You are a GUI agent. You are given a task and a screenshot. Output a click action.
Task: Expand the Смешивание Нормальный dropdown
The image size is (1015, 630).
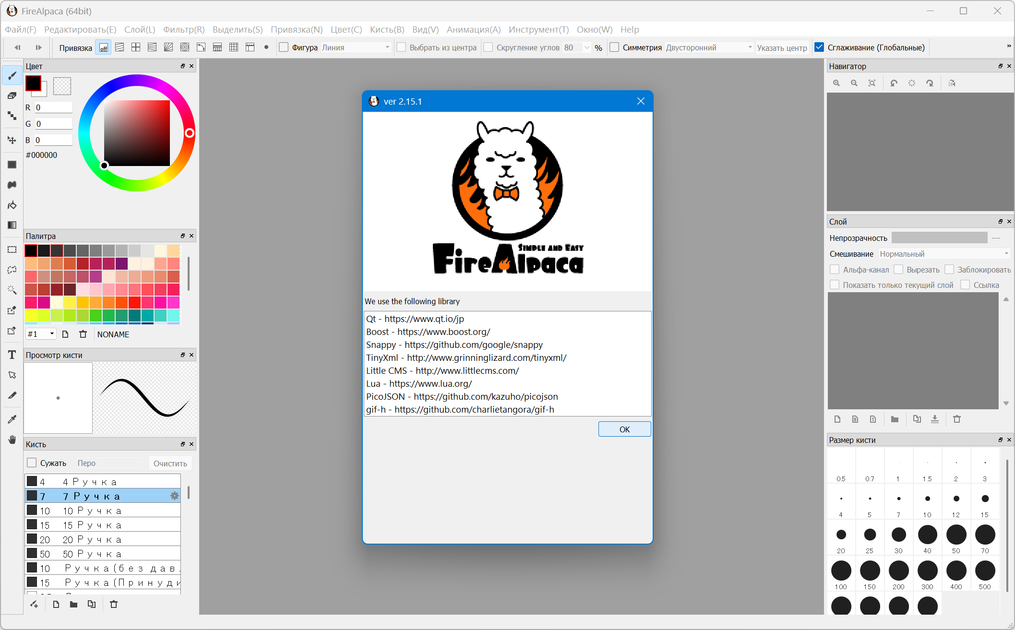943,254
